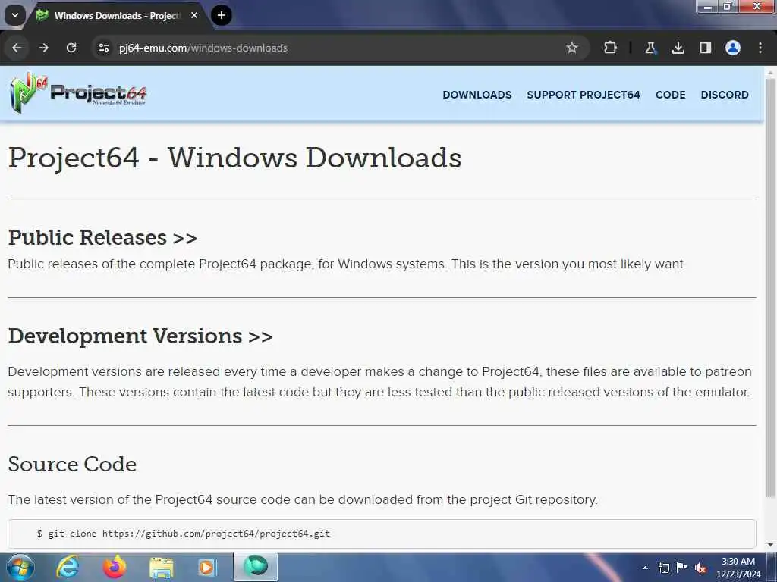The width and height of the screenshot is (777, 582).
Task: Go forward with the browser arrow
Action: pyautogui.click(x=44, y=48)
